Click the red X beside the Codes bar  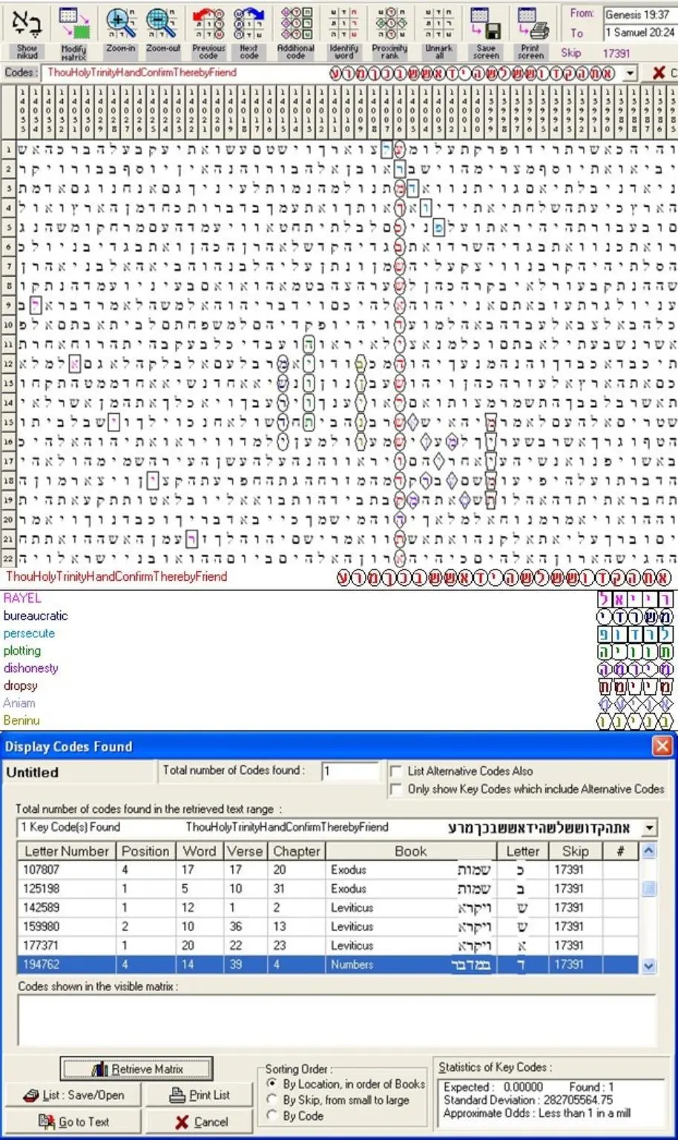[658, 73]
